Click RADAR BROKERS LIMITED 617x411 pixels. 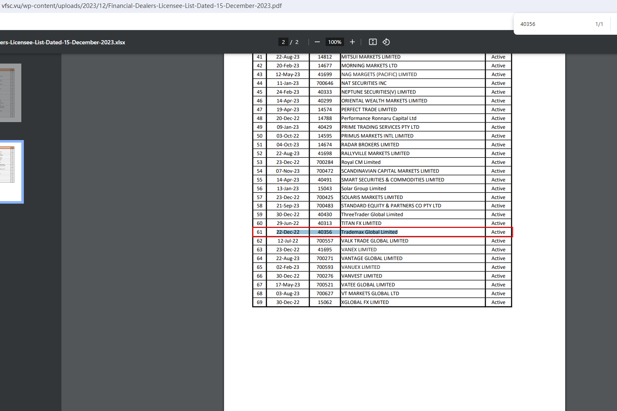click(370, 145)
